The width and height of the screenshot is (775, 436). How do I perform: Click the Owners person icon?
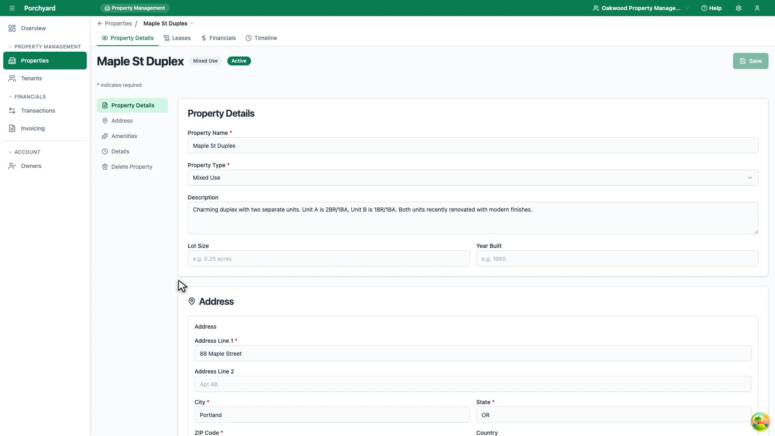[12, 166]
